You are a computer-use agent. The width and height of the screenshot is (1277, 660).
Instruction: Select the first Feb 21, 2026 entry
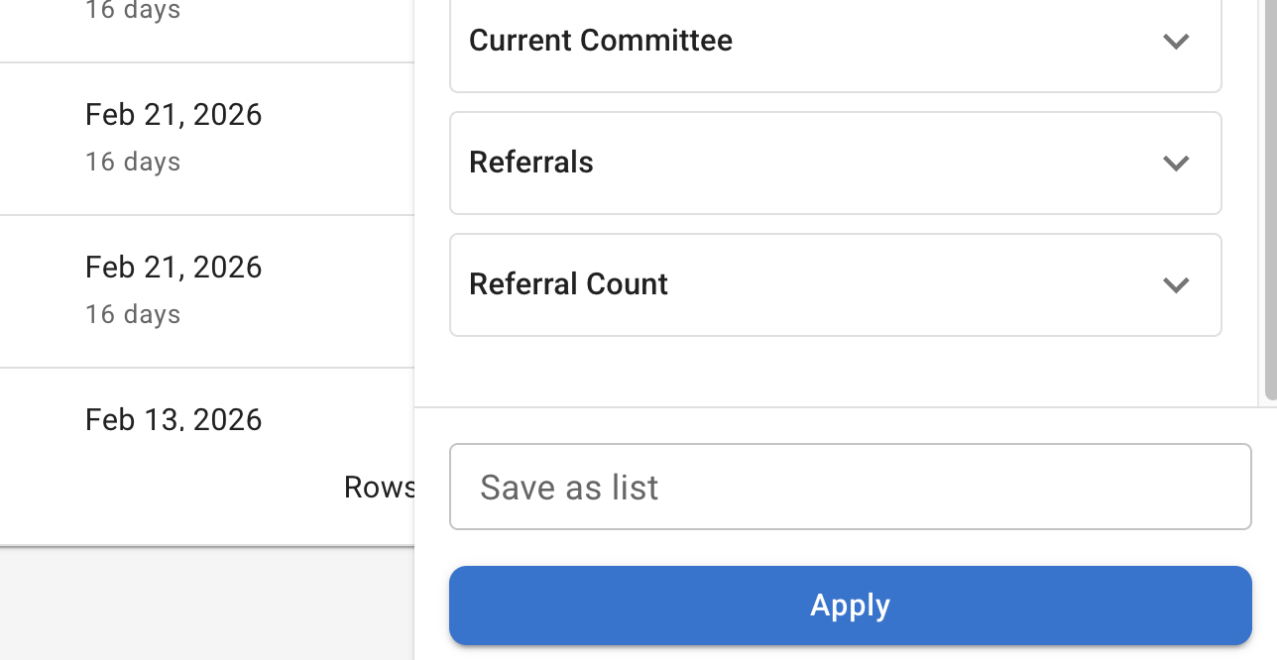coord(173,114)
